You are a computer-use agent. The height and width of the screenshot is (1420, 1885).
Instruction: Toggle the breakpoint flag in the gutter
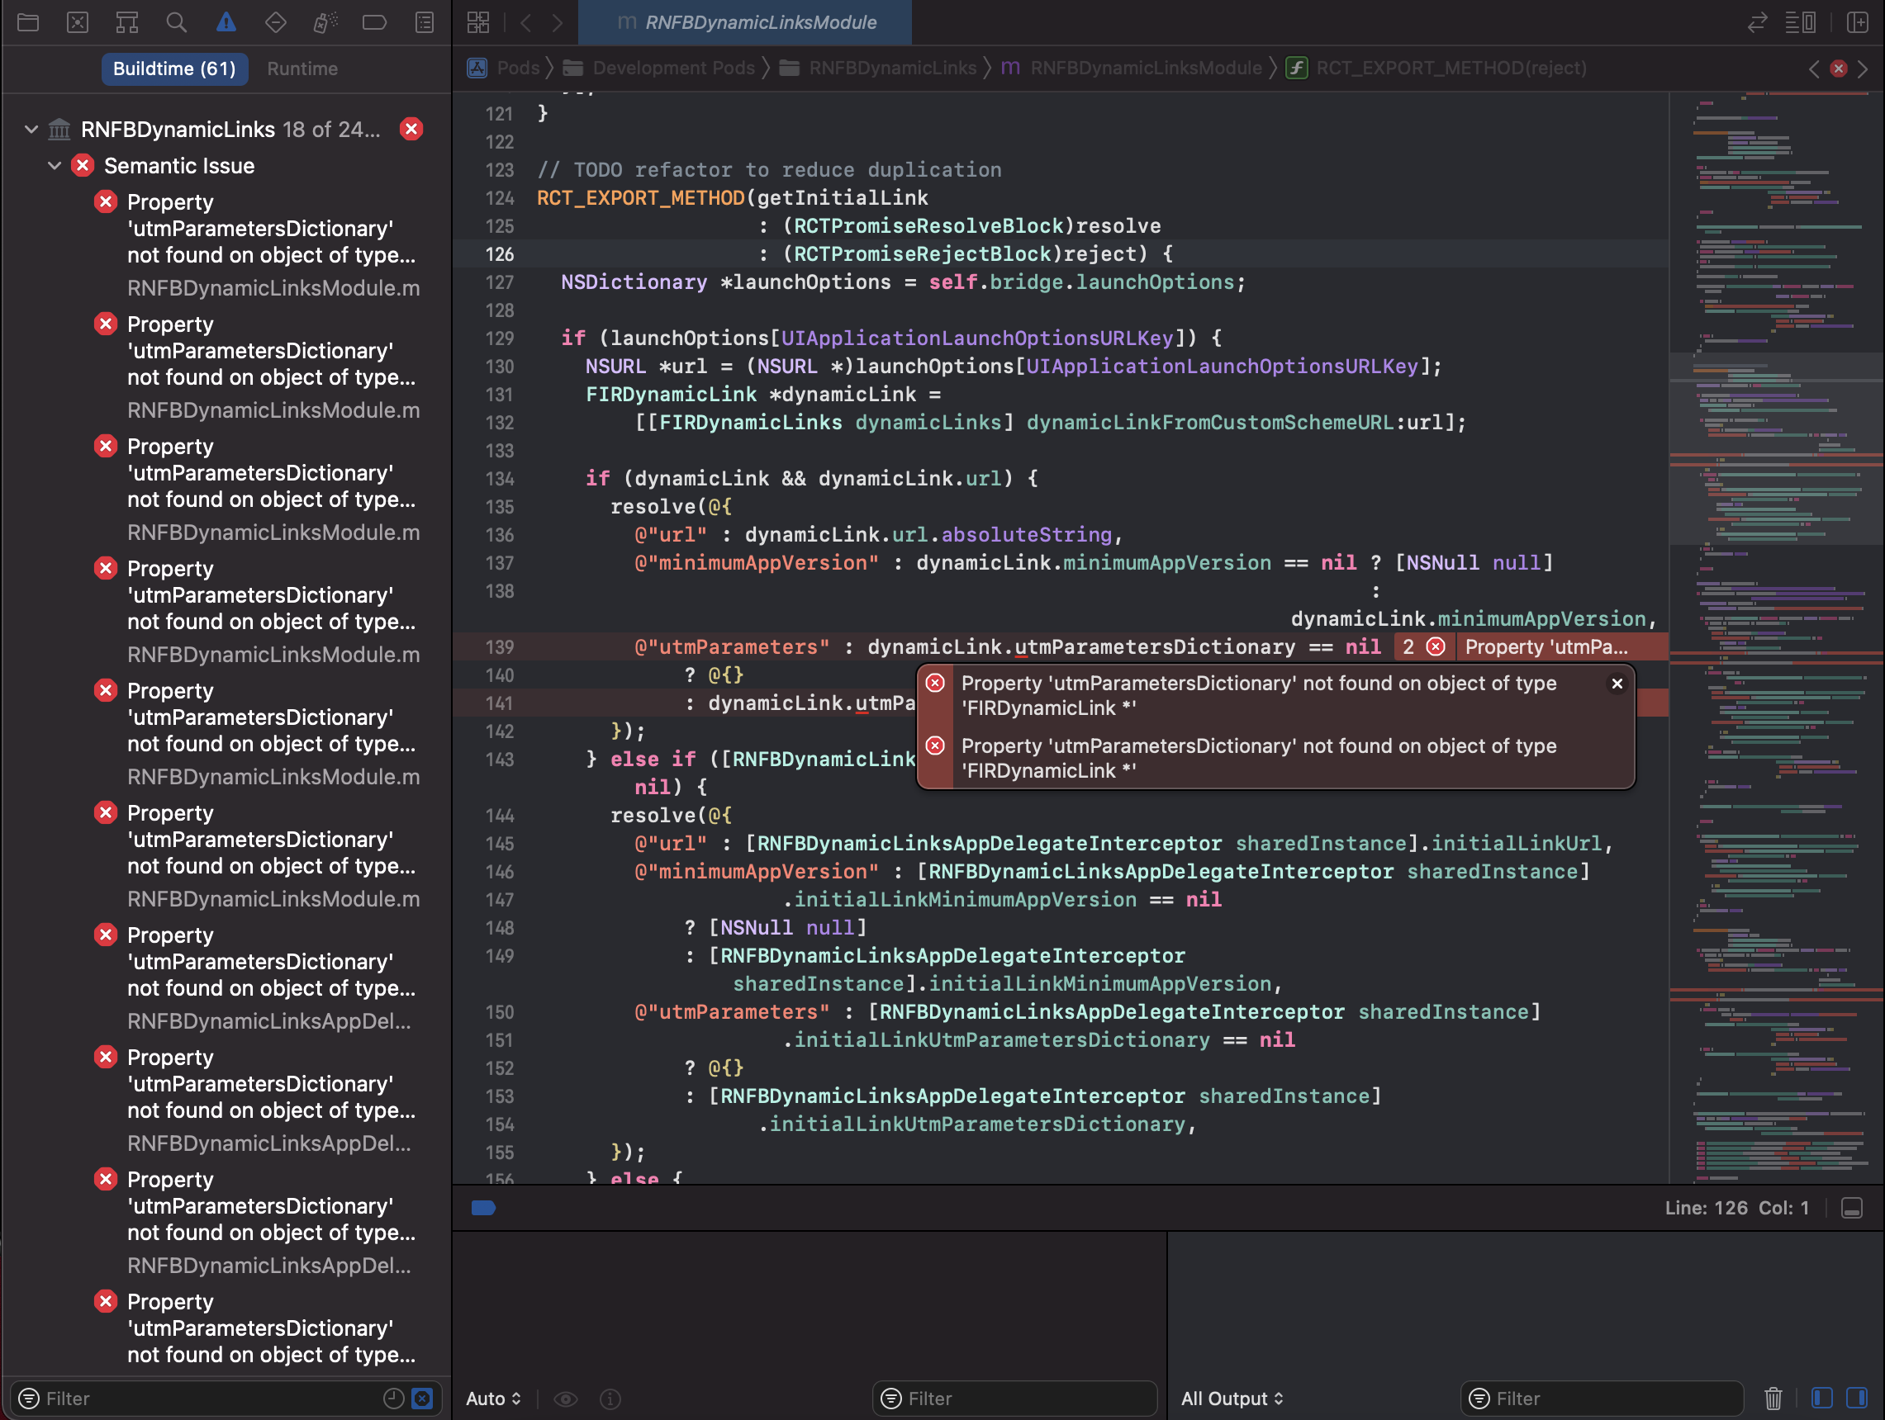tap(483, 1208)
